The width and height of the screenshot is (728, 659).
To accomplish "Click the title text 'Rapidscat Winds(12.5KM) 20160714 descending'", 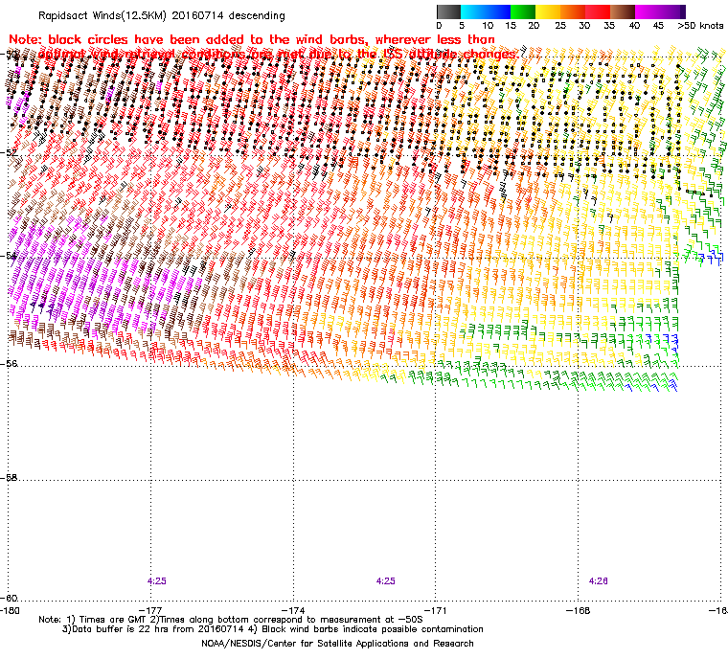I will click(162, 15).
